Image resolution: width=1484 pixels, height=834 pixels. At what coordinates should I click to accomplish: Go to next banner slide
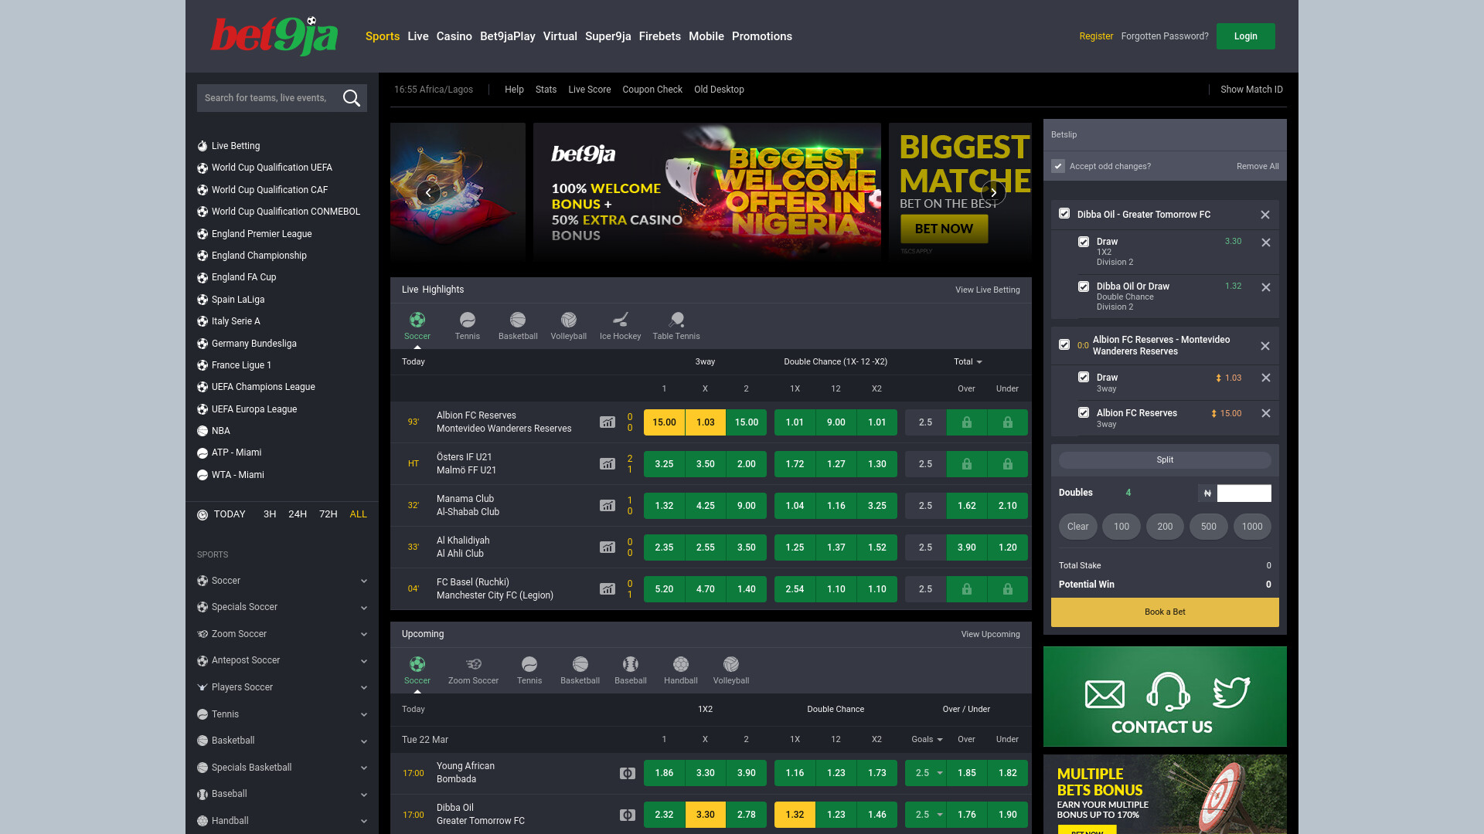coord(993,193)
